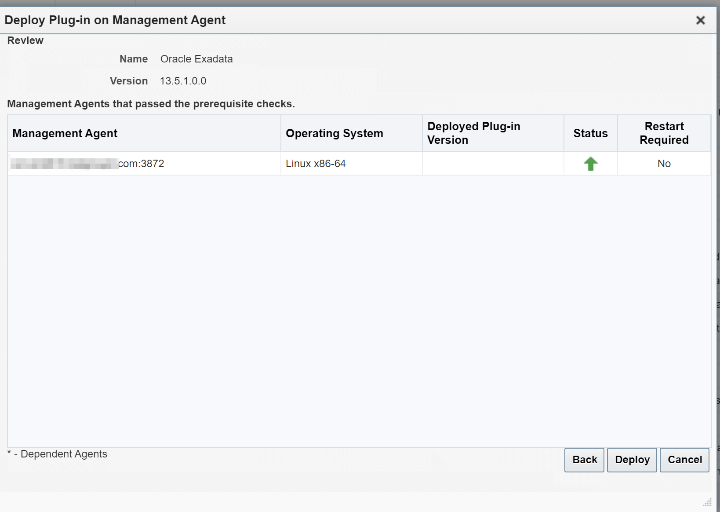
Task: Click the Linux x86-64 cell
Action: (316, 164)
